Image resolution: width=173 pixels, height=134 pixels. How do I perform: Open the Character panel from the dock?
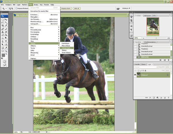pos(131,26)
